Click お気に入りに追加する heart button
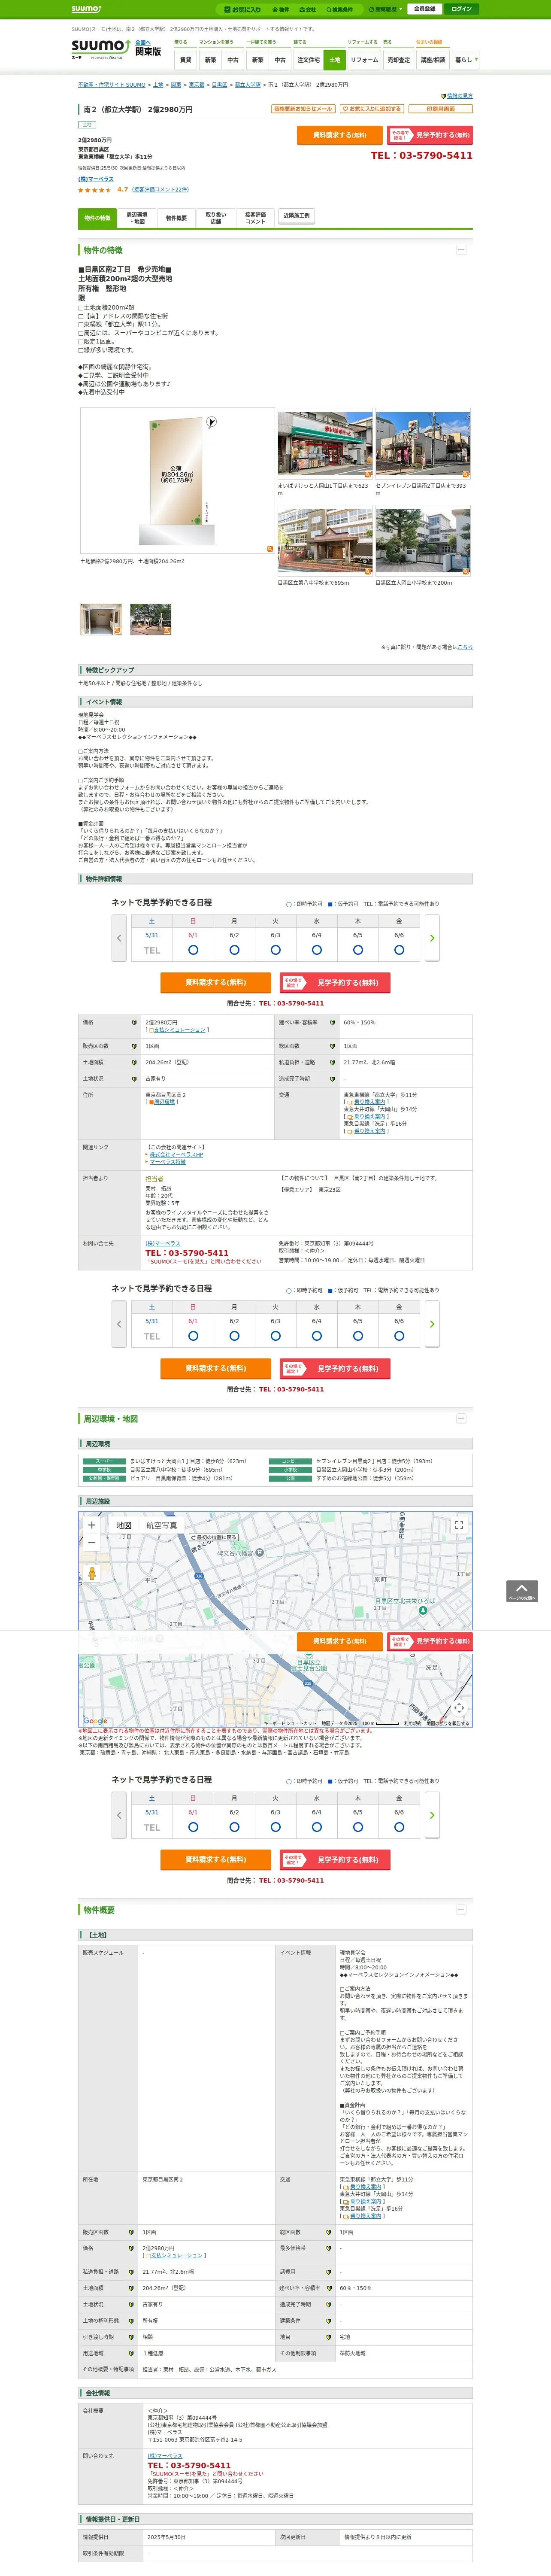 pyautogui.click(x=371, y=109)
